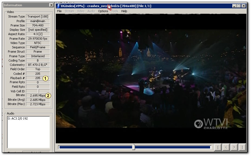The width and height of the screenshot is (251, 156).
Task: Close the Information panel
Action: pos(51,5)
